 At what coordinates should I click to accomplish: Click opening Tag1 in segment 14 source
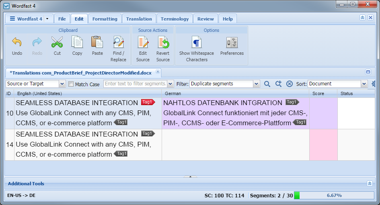tap(148, 134)
